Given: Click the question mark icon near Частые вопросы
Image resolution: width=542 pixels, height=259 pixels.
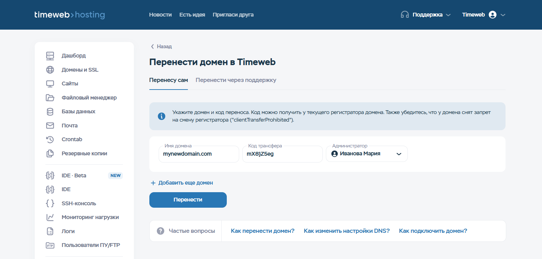Looking at the screenshot, I should click(160, 231).
